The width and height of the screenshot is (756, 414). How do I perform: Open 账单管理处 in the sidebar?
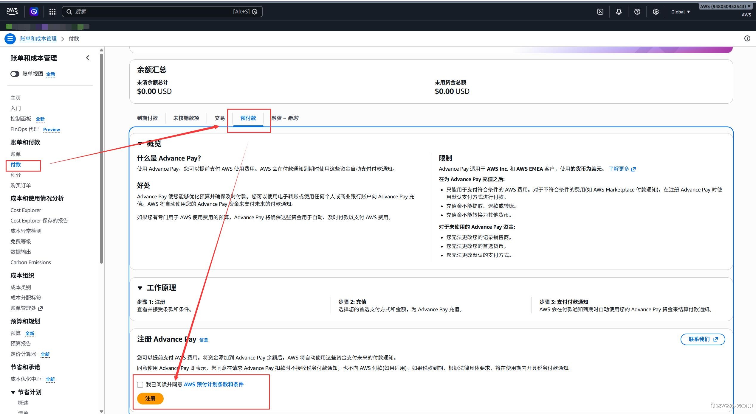pyautogui.click(x=23, y=308)
